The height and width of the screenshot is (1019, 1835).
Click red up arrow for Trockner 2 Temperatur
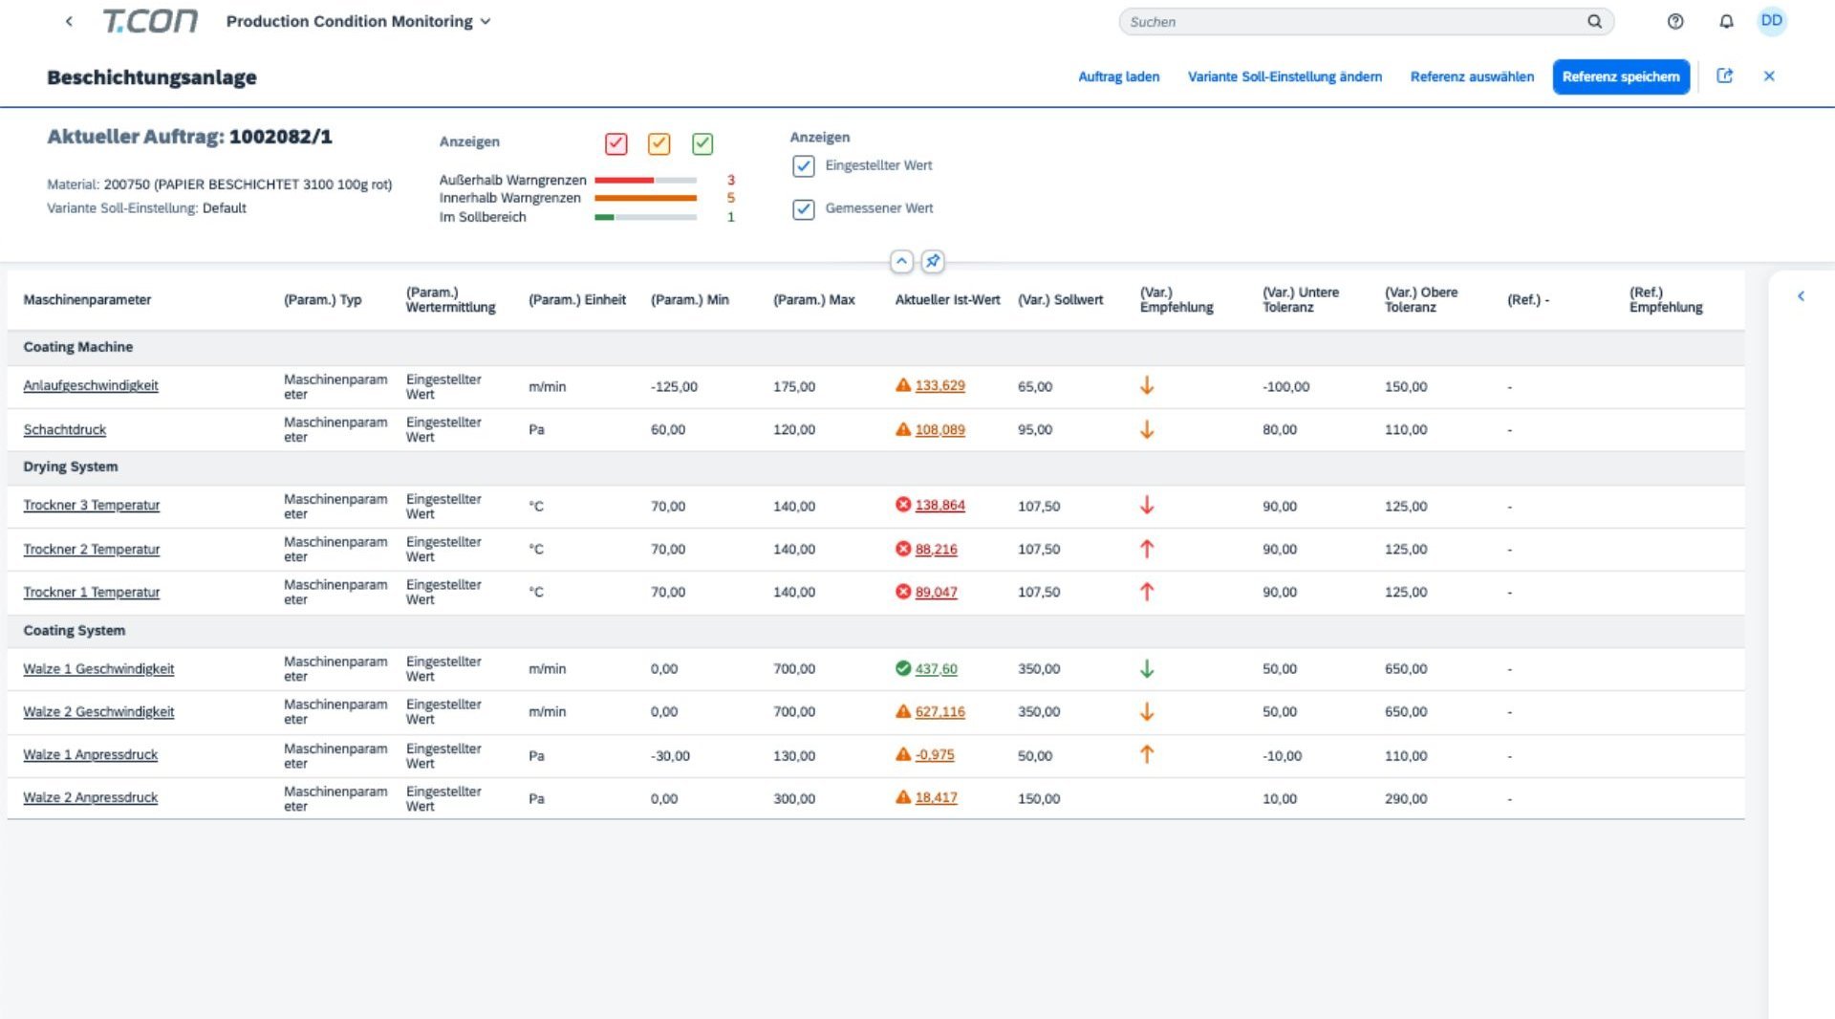pos(1147,549)
